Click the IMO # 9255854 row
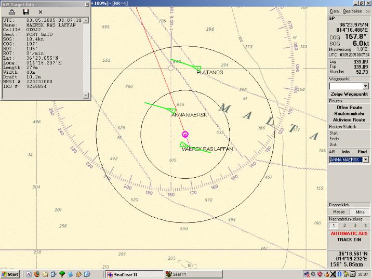This screenshot has height=279, width=372. coord(24,86)
